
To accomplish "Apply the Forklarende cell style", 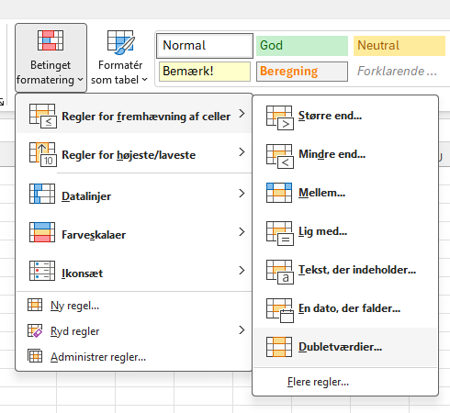I will (x=399, y=72).
